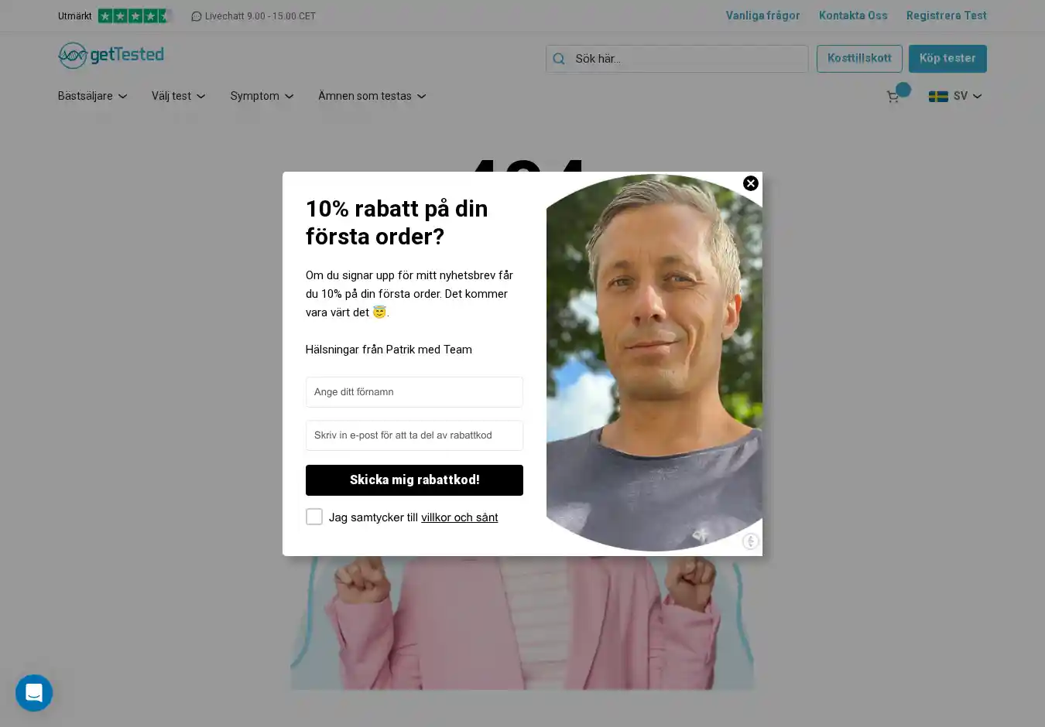1045x727 pixels.
Task: Click the small badge icon on photo
Action: tap(750, 541)
